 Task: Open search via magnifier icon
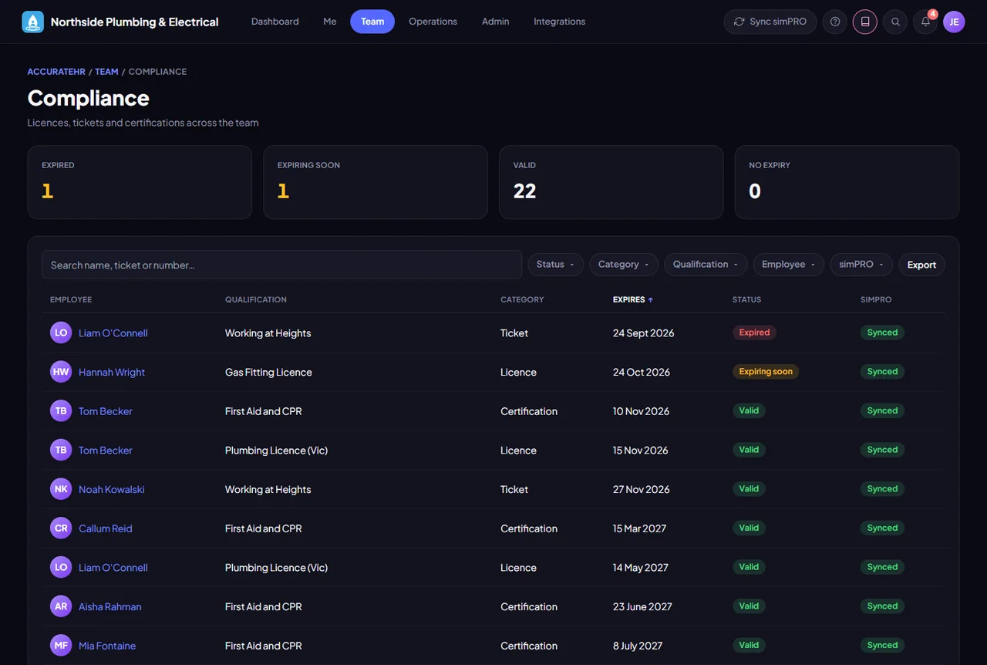point(895,22)
